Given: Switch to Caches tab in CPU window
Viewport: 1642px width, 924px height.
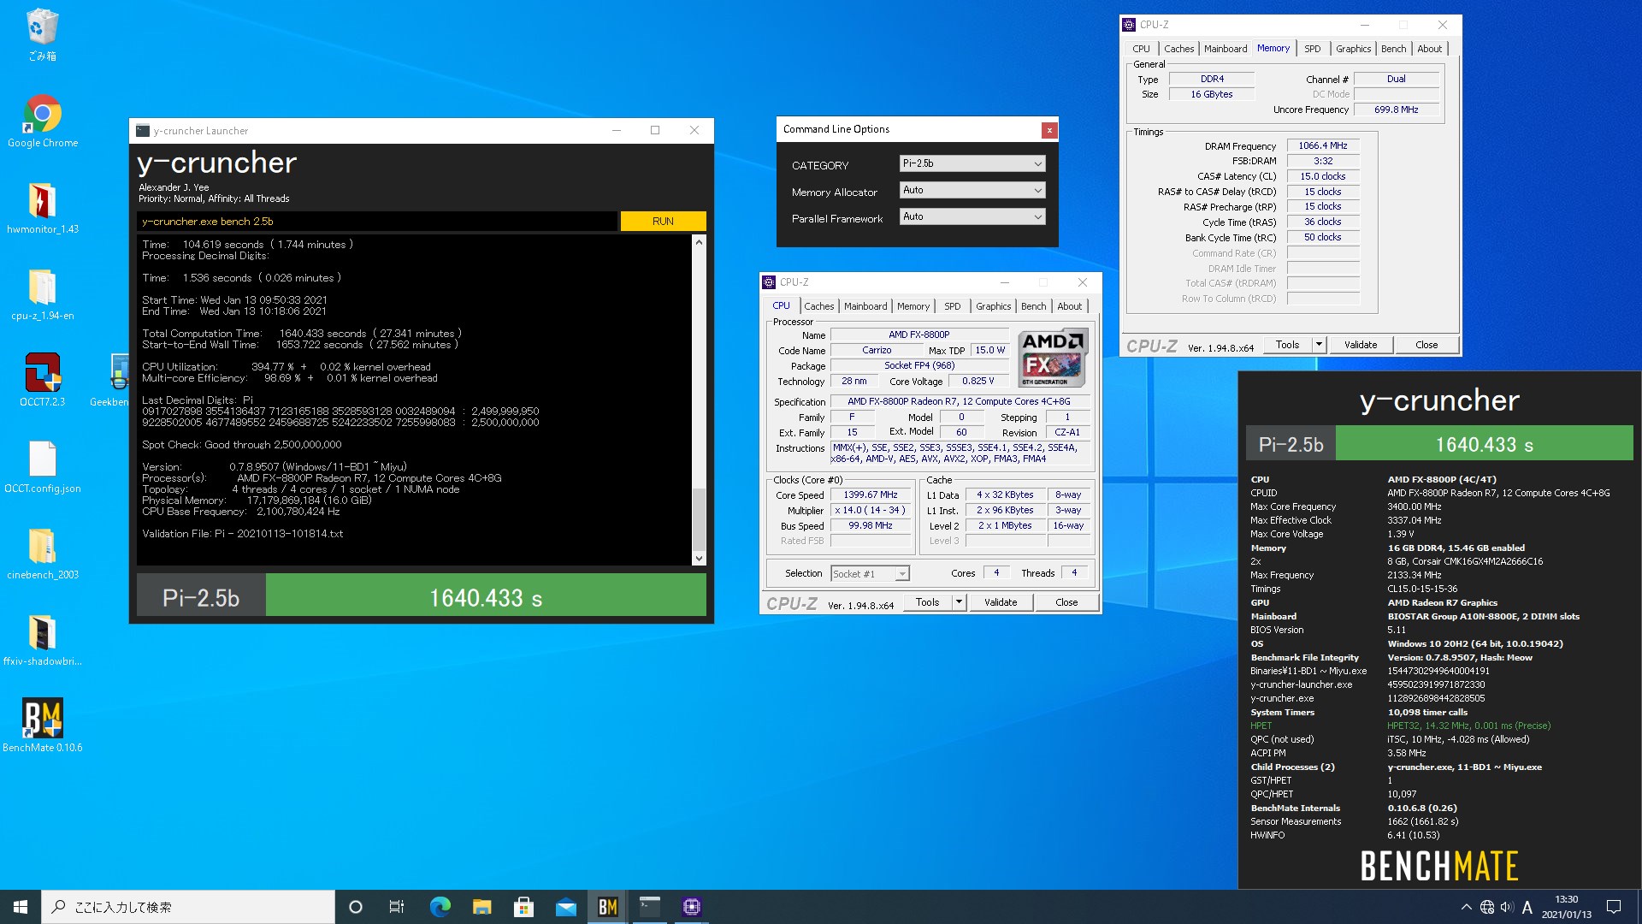Looking at the screenshot, I should point(818,306).
